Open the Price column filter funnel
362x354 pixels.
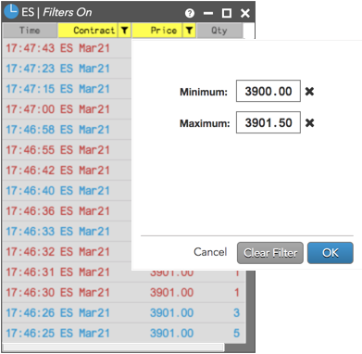(189, 31)
